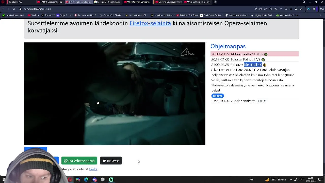Open the Mighty Ducks bookmark
325x183 pixels.
pos(262,15)
